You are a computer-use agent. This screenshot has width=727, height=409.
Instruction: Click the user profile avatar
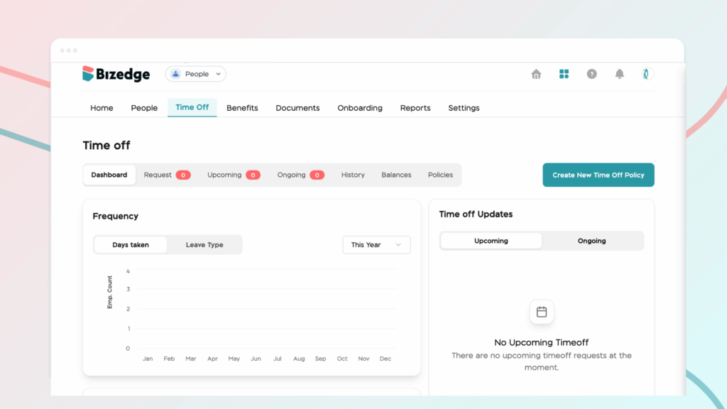click(x=647, y=74)
